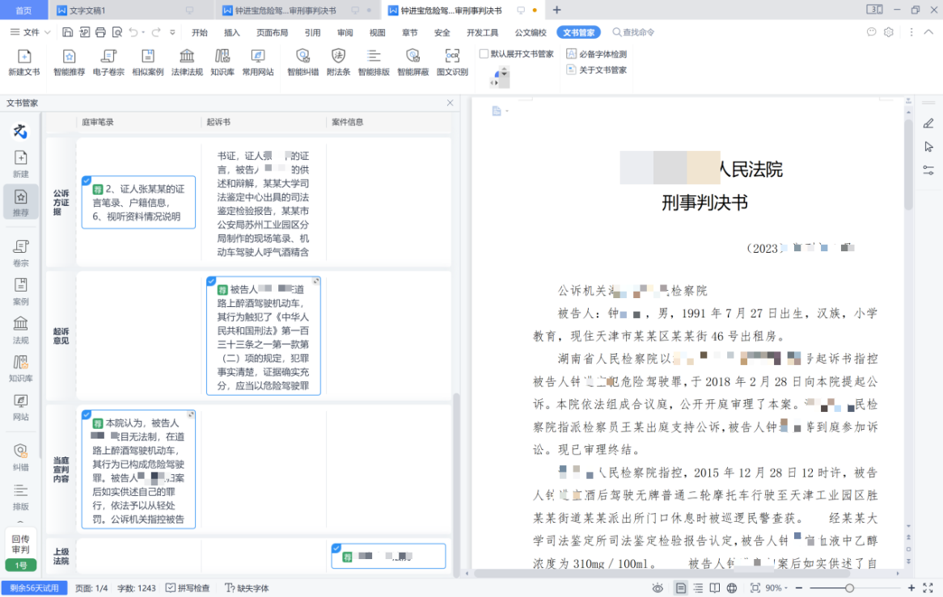The height and width of the screenshot is (597, 943).
Task: Enable 默认展开文书管家 checkbox
Action: click(484, 54)
